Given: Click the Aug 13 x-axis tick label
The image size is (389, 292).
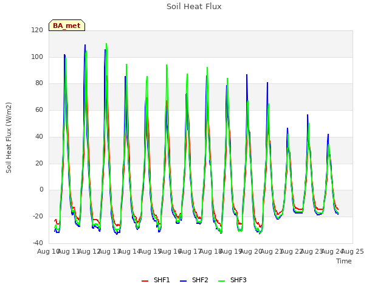Looking at the screenshot, I should point(109,251).
